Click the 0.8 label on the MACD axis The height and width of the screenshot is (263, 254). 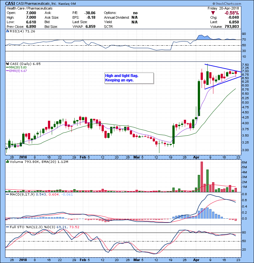point(244,194)
